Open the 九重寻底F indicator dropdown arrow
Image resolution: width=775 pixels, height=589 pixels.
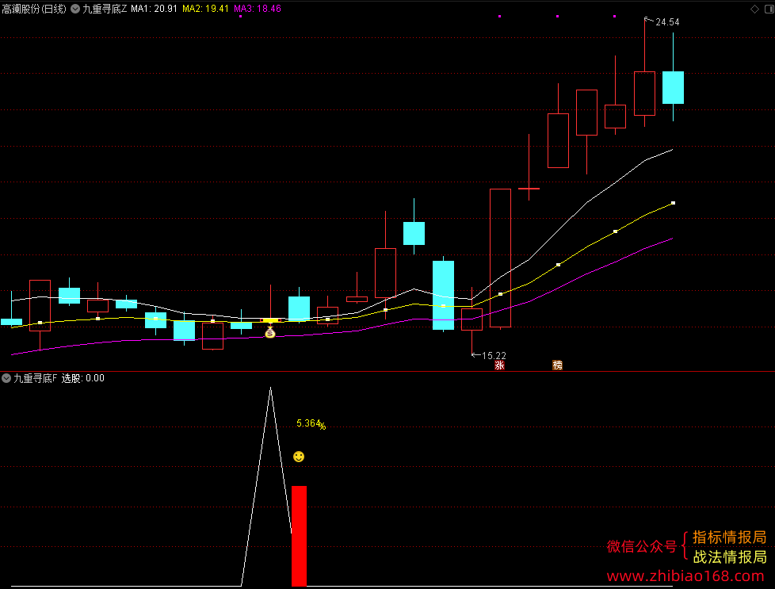[6, 378]
